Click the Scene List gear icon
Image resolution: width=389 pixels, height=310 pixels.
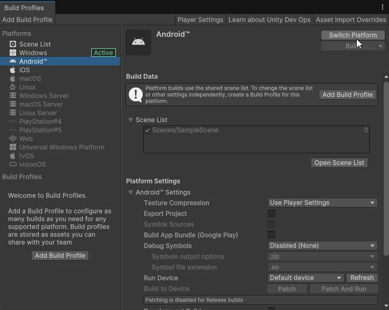point(13,44)
